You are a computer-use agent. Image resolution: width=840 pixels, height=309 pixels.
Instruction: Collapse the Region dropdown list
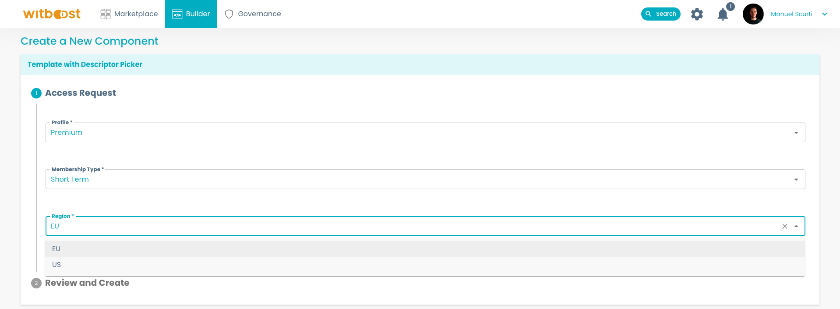click(796, 226)
